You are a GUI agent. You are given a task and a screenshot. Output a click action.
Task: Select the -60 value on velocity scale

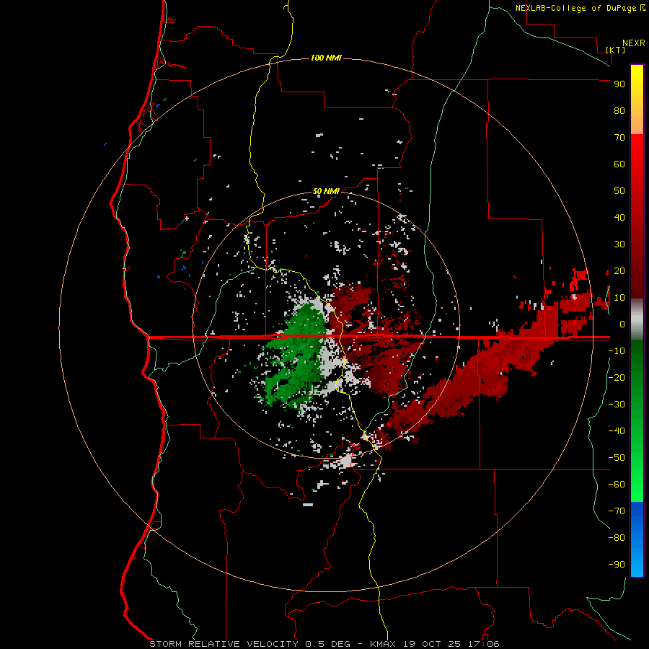coord(617,485)
